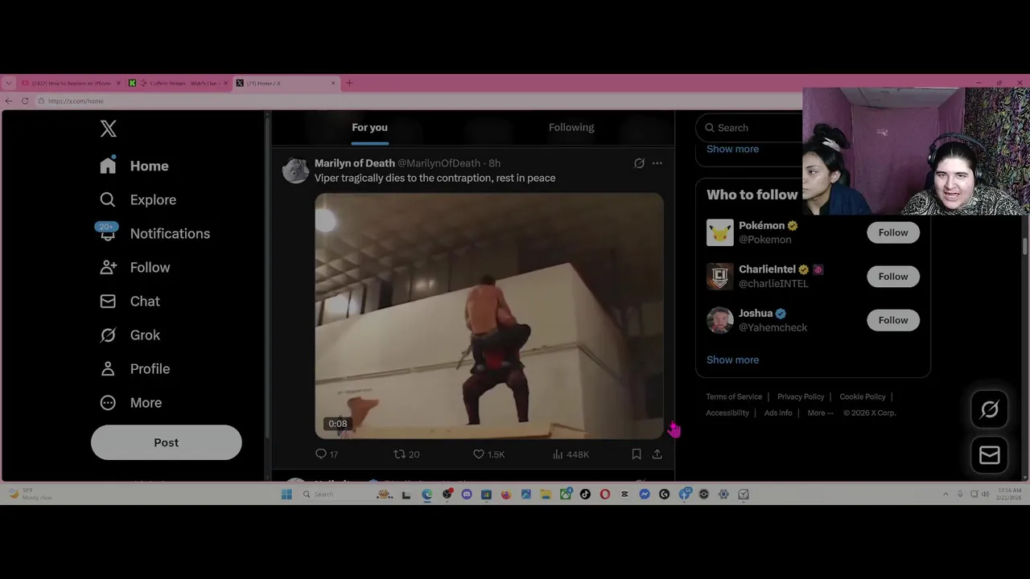Click the share icon on the post
This screenshot has height=579, width=1030.
[x=657, y=454]
